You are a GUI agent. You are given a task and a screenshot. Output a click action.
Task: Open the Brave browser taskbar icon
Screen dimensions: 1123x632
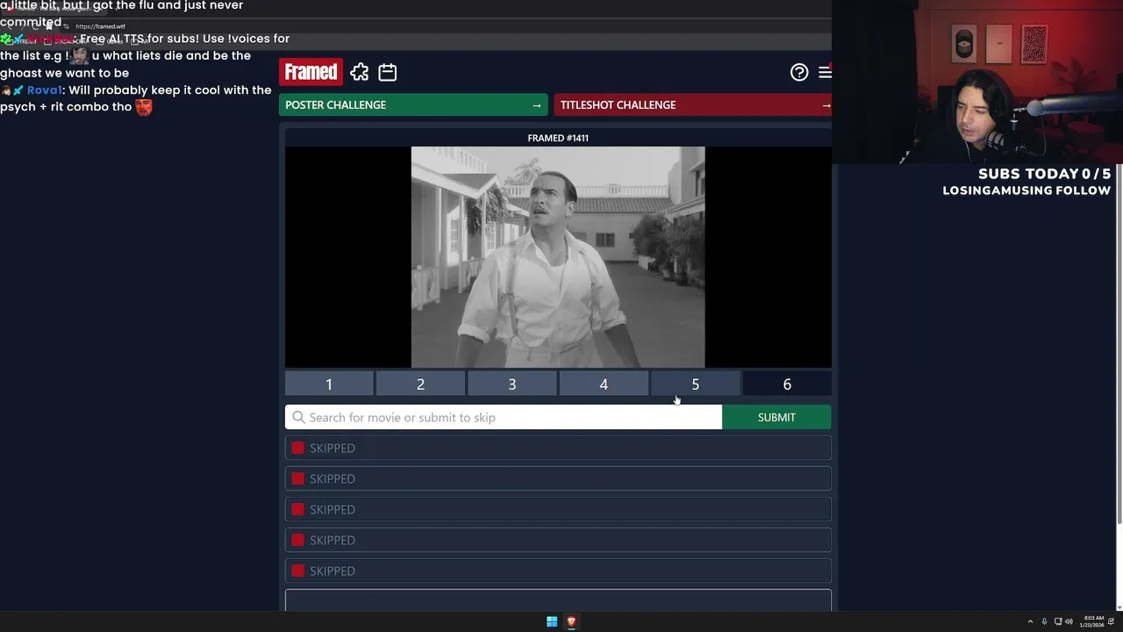[571, 621]
